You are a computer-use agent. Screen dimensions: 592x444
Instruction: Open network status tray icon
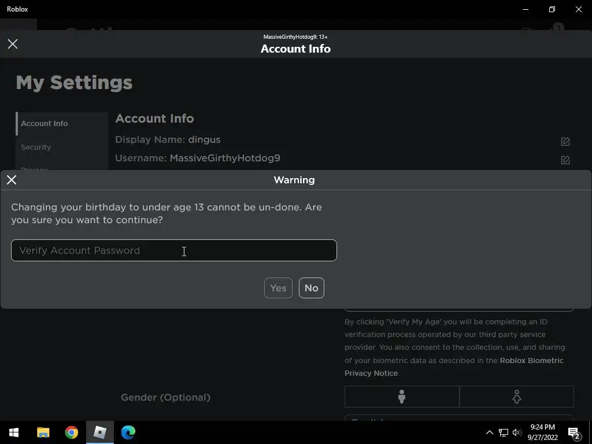[x=504, y=432]
